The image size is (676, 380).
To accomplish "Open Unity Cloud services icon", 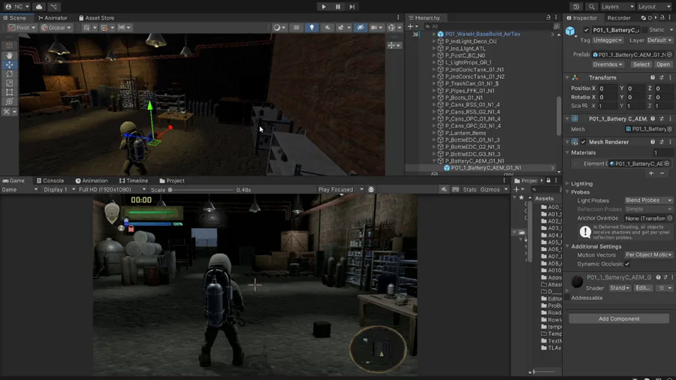I will click(x=39, y=7).
